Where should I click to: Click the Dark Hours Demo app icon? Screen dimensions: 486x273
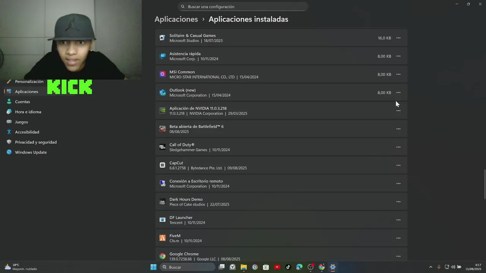[x=163, y=202]
